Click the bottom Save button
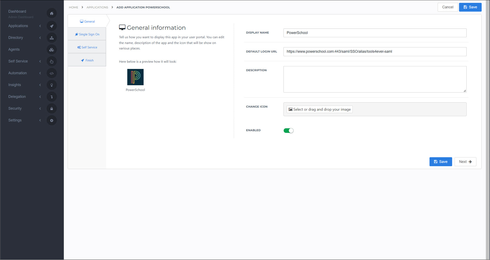Viewport: 490px width, 260px height. click(440, 162)
